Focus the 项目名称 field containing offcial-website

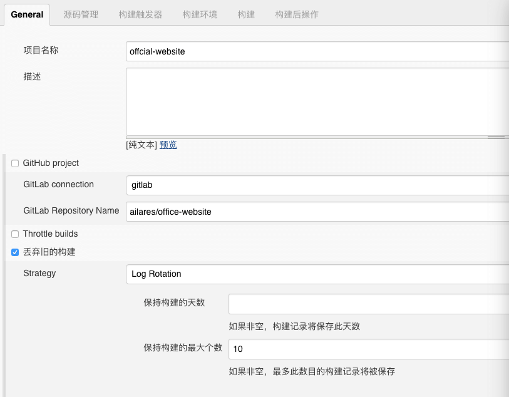(x=313, y=51)
